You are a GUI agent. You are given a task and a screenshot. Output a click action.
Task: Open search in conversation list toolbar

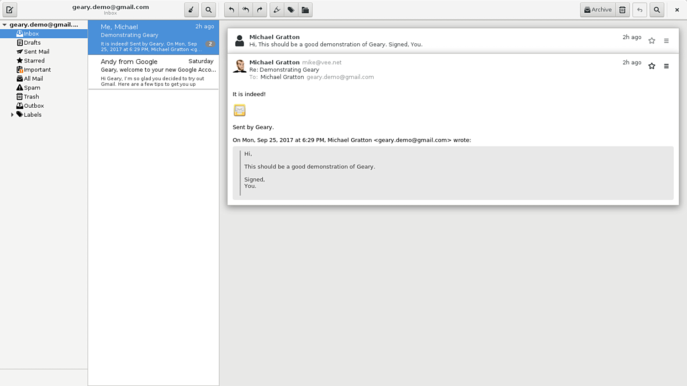pyautogui.click(x=208, y=10)
